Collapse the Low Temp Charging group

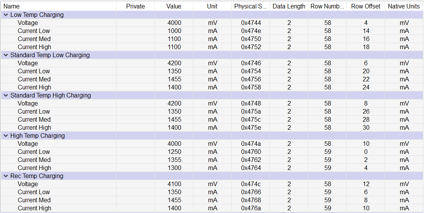coord(6,15)
